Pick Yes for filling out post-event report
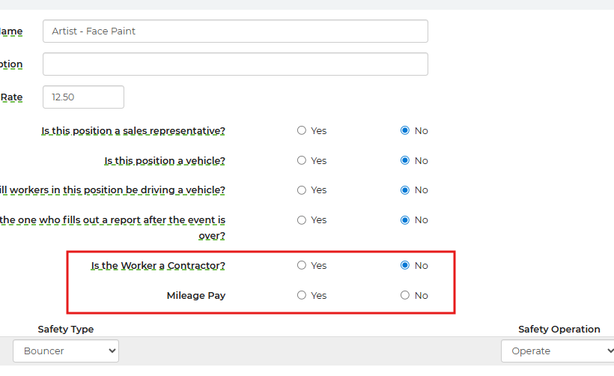This screenshot has height=376, width=614. 302,220
